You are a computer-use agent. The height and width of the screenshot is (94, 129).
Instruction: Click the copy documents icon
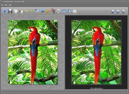[x=15, y=11]
